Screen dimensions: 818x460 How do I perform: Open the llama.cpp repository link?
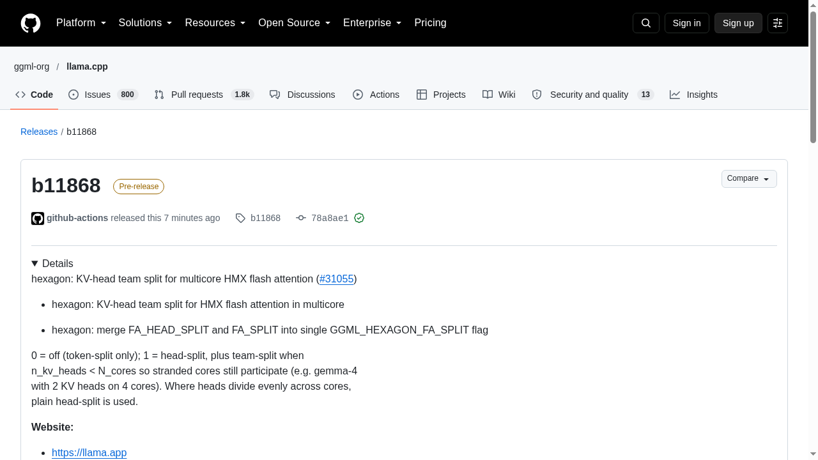pos(87,66)
